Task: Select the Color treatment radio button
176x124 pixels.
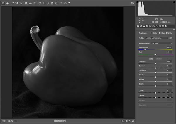Action: tap(151, 33)
